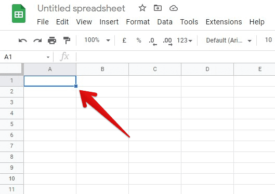Select cell A1
275x194 pixels.
[50, 81]
